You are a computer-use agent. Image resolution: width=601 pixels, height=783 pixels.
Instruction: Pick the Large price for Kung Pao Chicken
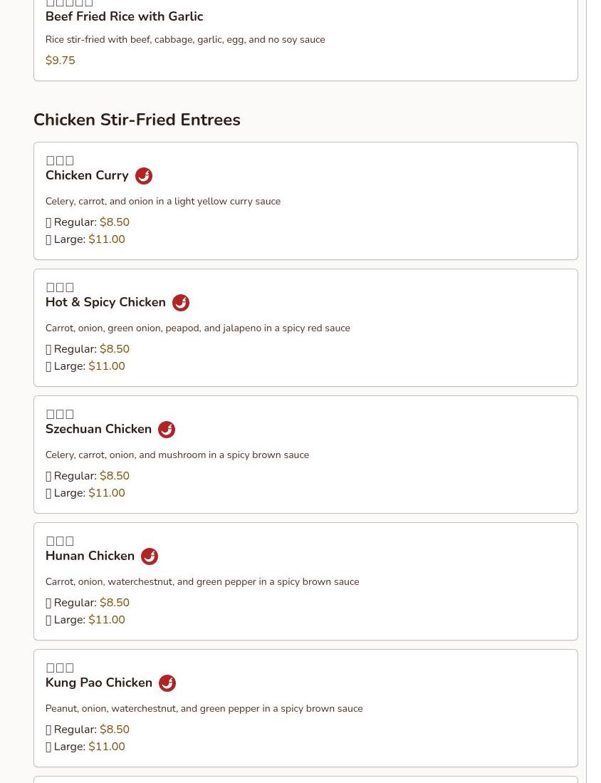[x=106, y=747]
